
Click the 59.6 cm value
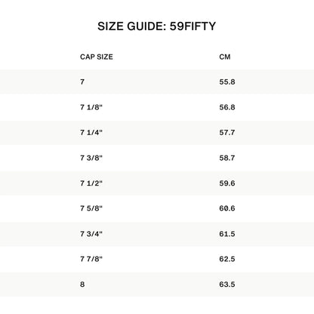pyautogui.click(x=227, y=183)
